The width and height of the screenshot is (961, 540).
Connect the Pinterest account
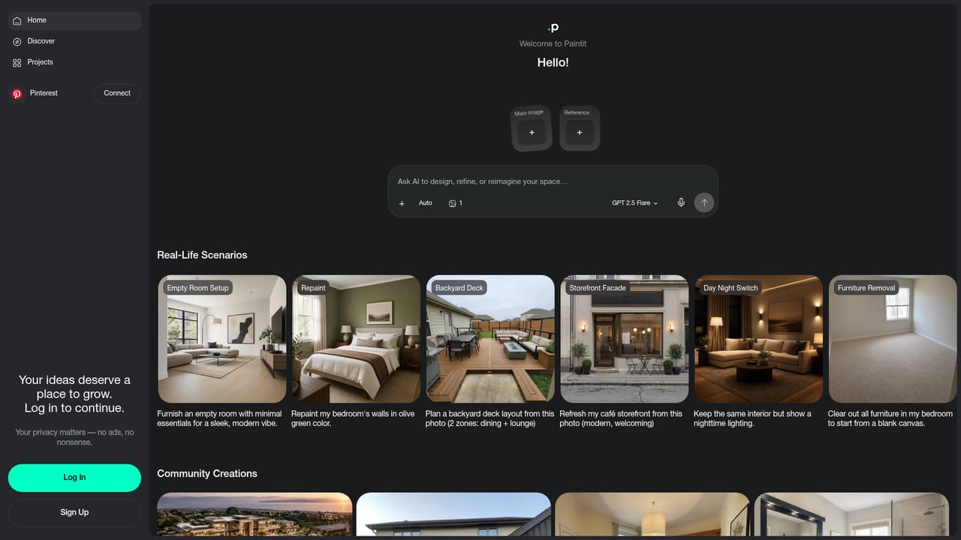click(x=117, y=94)
